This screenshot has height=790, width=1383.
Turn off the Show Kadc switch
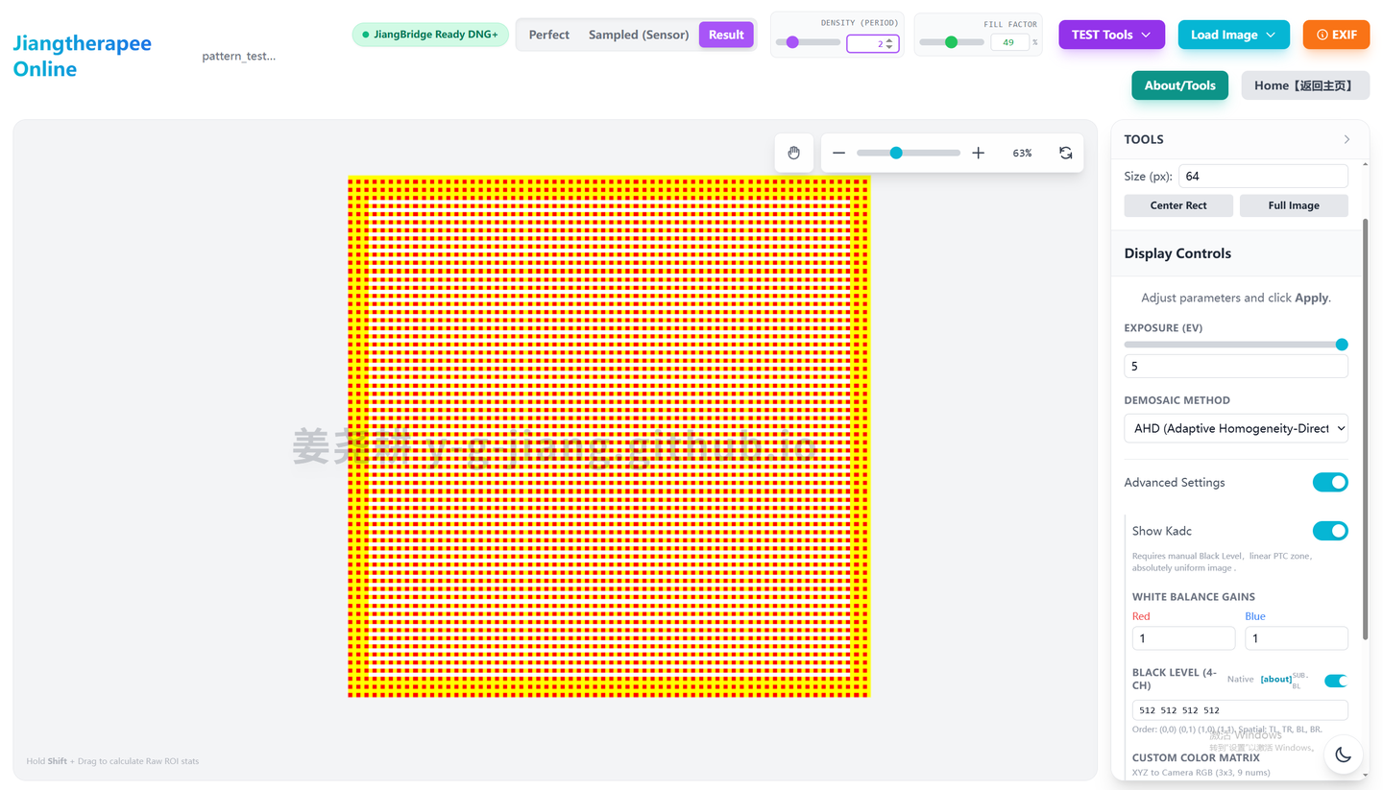[1330, 530]
